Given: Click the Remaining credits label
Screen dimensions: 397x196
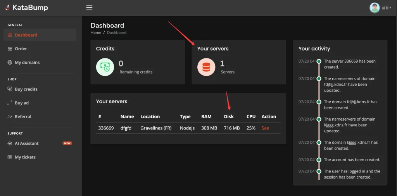Looking at the screenshot, I should [136, 72].
